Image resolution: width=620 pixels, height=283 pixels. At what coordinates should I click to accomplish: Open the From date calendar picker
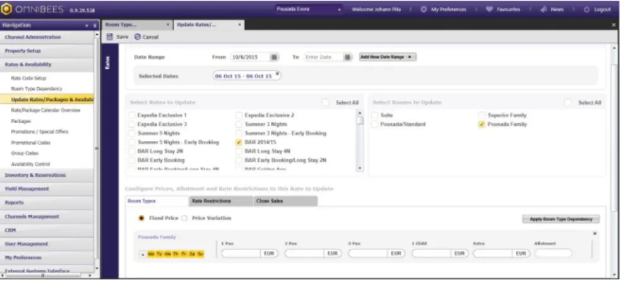click(x=274, y=57)
